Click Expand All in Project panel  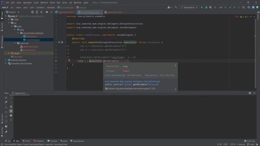click(37, 12)
